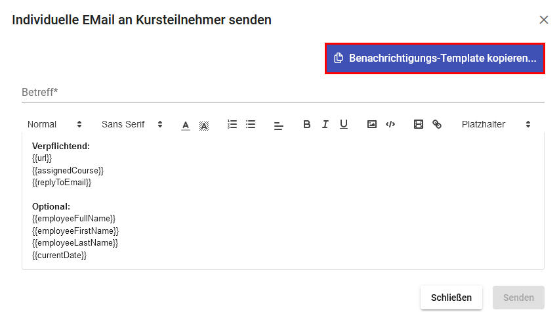The width and height of the screenshot is (559, 312).
Task: Open the background highlight color picker
Action: (204, 125)
